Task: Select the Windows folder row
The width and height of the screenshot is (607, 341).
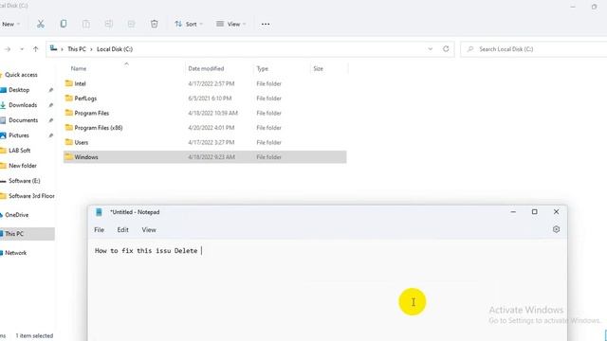Action: click(x=205, y=157)
